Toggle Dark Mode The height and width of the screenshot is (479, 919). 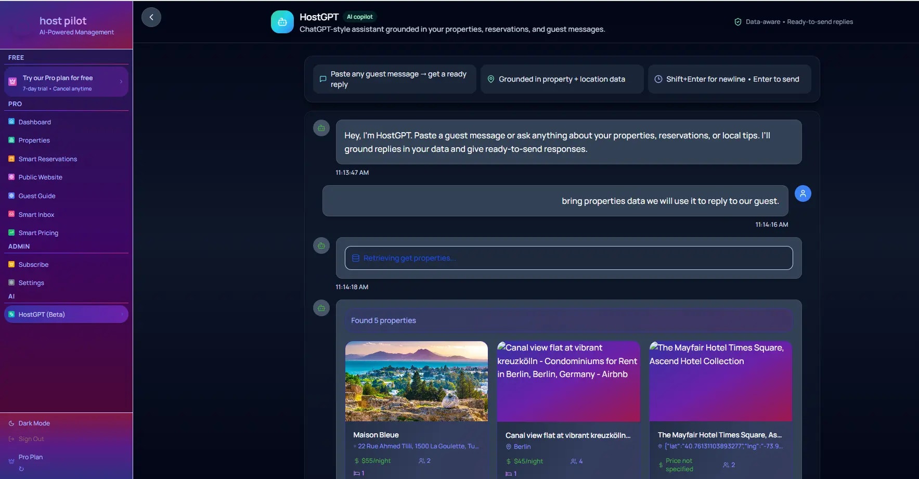tap(33, 423)
